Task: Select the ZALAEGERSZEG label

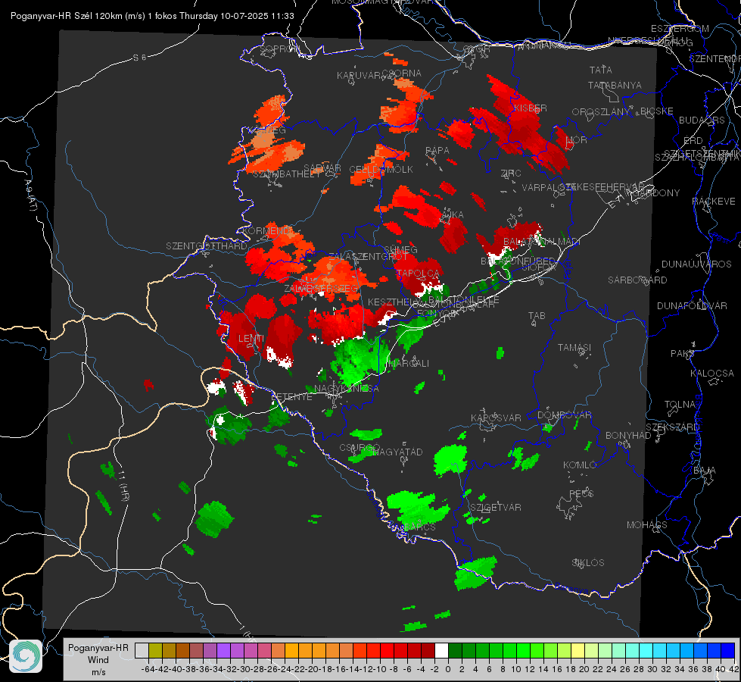Action: coord(322,288)
